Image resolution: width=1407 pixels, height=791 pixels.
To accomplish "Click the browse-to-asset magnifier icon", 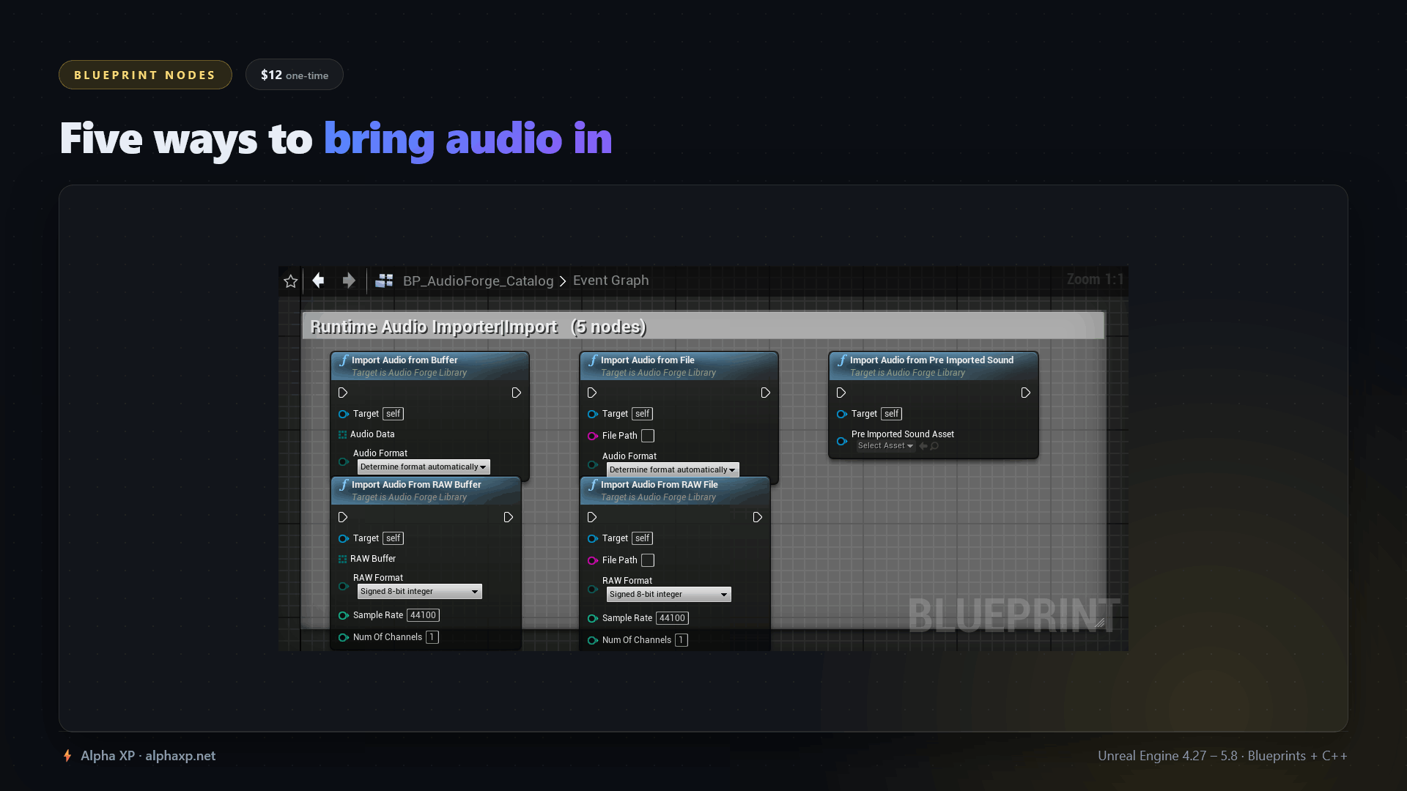I will point(934,446).
